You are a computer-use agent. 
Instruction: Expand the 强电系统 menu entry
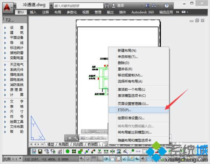pyautogui.click(x=5, y=75)
